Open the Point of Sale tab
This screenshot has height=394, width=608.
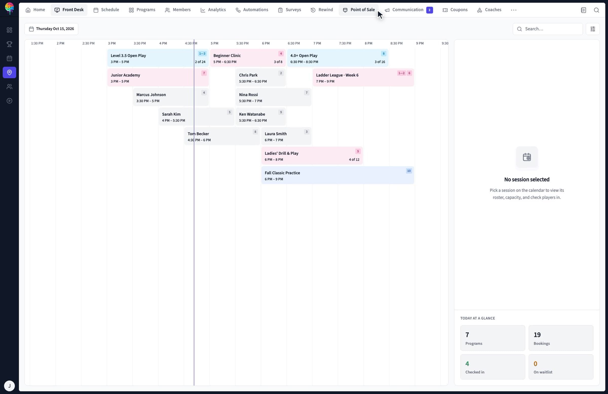(x=359, y=10)
